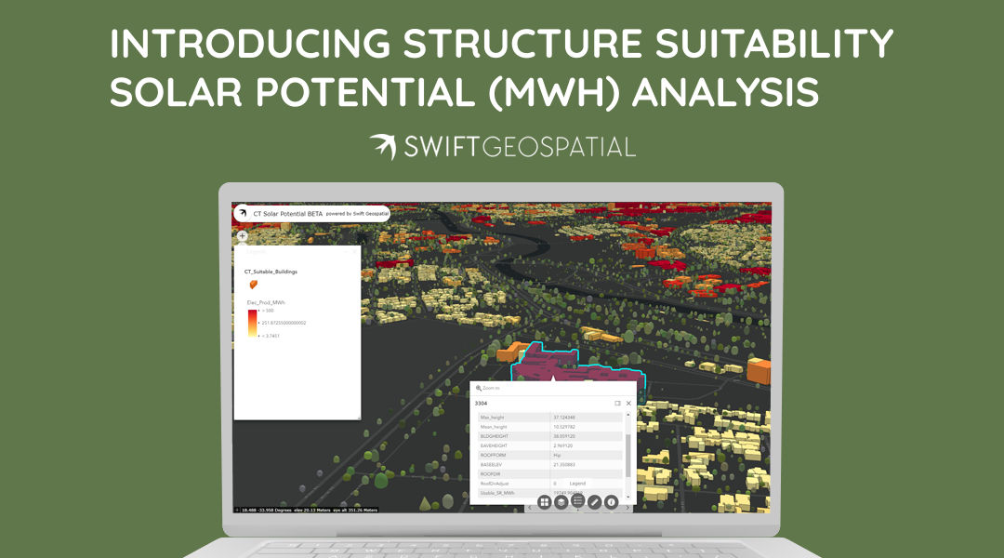This screenshot has height=558, width=1004.
Task: Click the > 500 legend label
Action: pyautogui.click(x=268, y=311)
